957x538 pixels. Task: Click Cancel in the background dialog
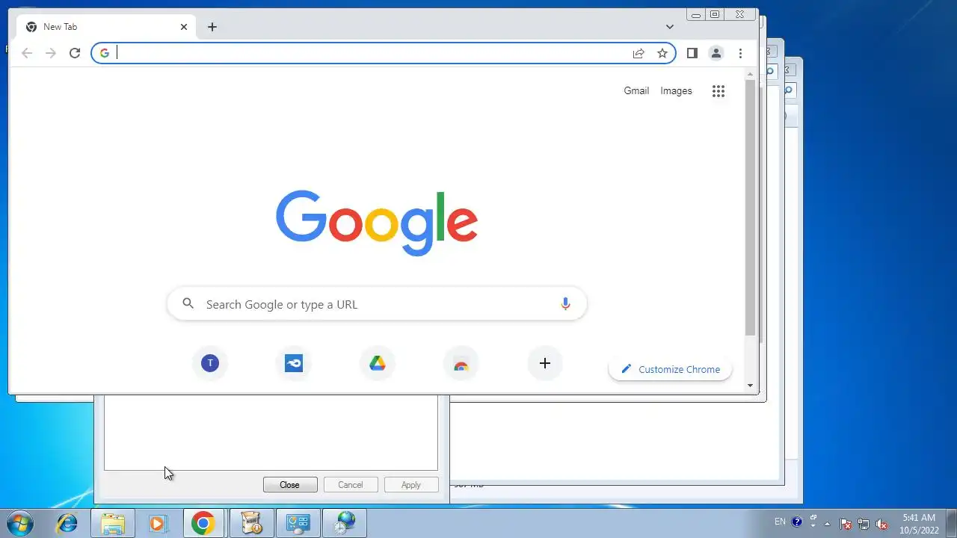(350, 485)
